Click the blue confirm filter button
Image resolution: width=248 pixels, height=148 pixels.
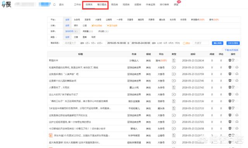218,43
